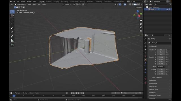Click the pan view hand icon
This screenshot has height=101, width=181.
141,24
